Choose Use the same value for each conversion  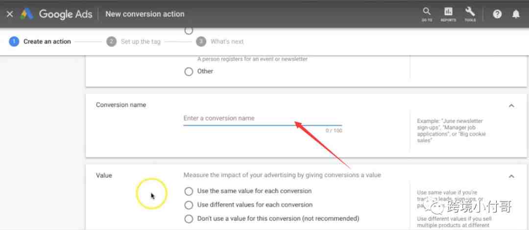point(189,191)
